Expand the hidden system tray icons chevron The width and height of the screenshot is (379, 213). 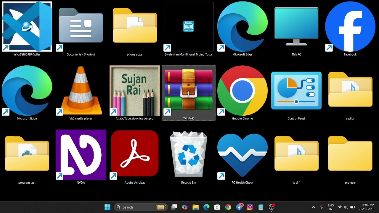click(x=314, y=207)
